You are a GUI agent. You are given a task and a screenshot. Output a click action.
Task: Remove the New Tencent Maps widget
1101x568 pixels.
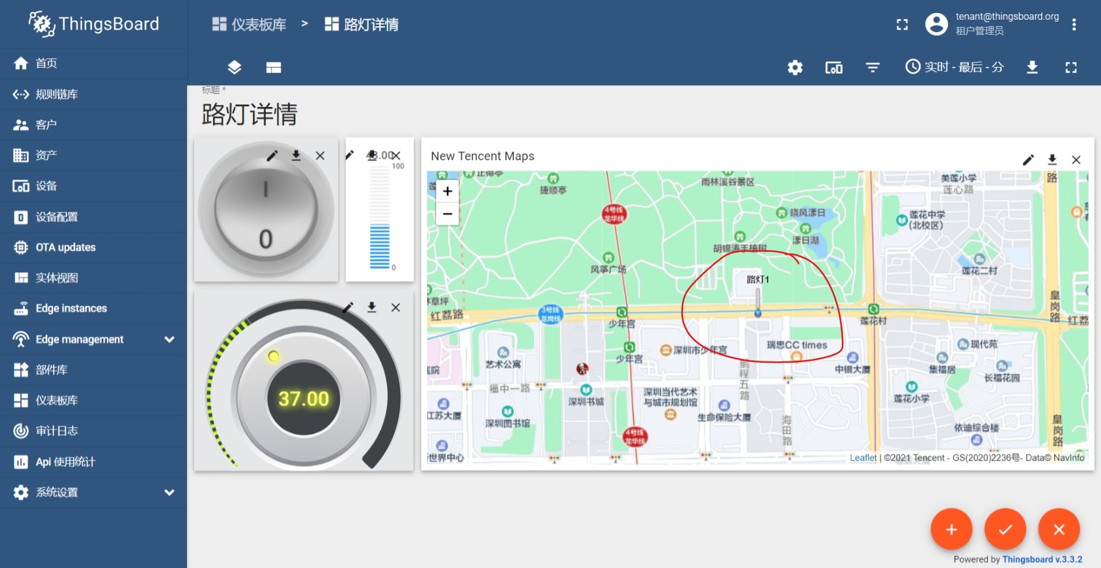[x=1076, y=159]
